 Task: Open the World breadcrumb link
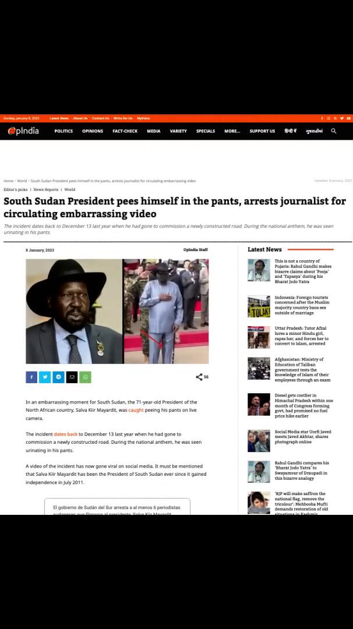[x=22, y=181]
